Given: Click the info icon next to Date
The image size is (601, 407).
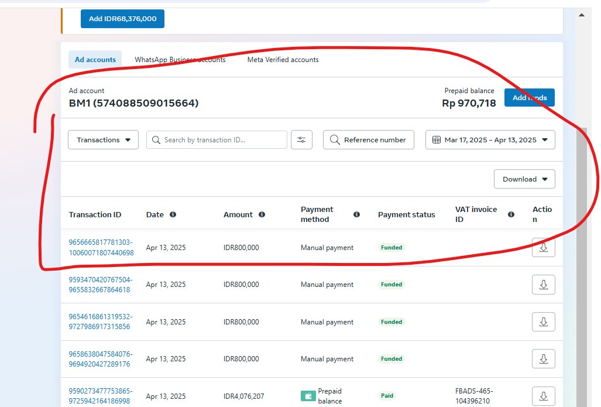Looking at the screenshot, I should pos(173,215).
